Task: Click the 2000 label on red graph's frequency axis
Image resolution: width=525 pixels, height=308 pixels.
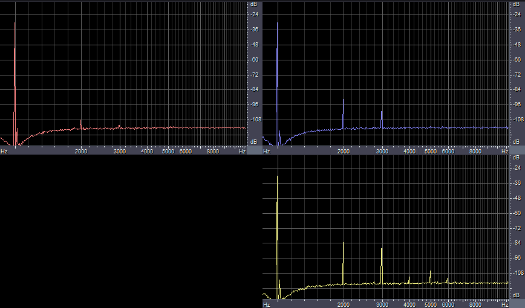Action: 81,152
